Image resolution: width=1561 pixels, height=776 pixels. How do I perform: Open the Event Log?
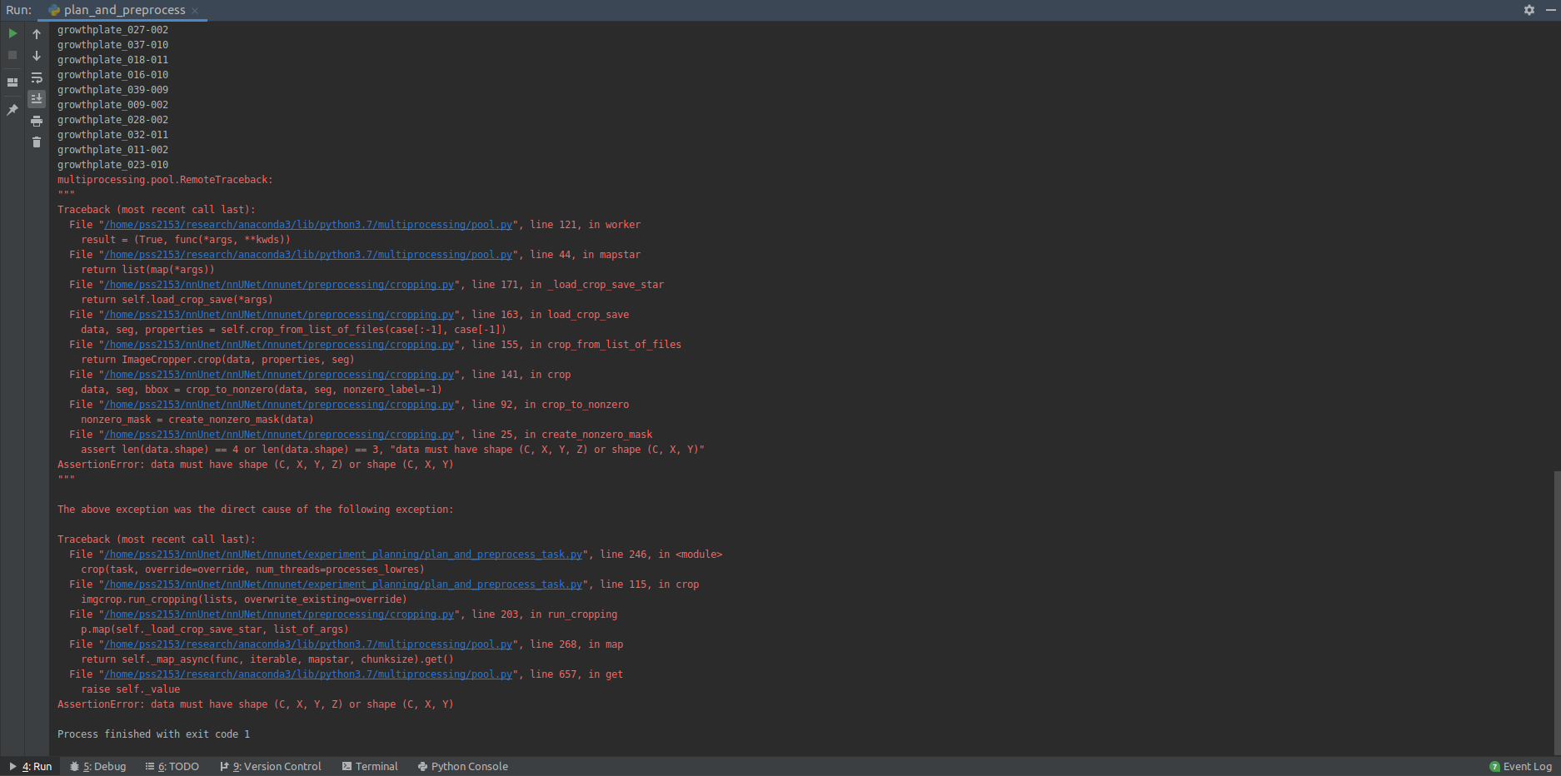1521,766
